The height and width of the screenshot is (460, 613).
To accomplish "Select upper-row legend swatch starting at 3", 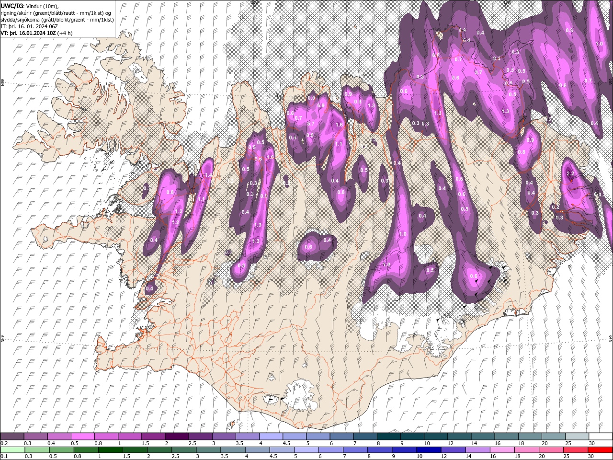I will [224, 437].
